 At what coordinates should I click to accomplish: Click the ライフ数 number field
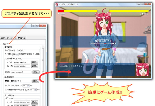click(14, 54)
